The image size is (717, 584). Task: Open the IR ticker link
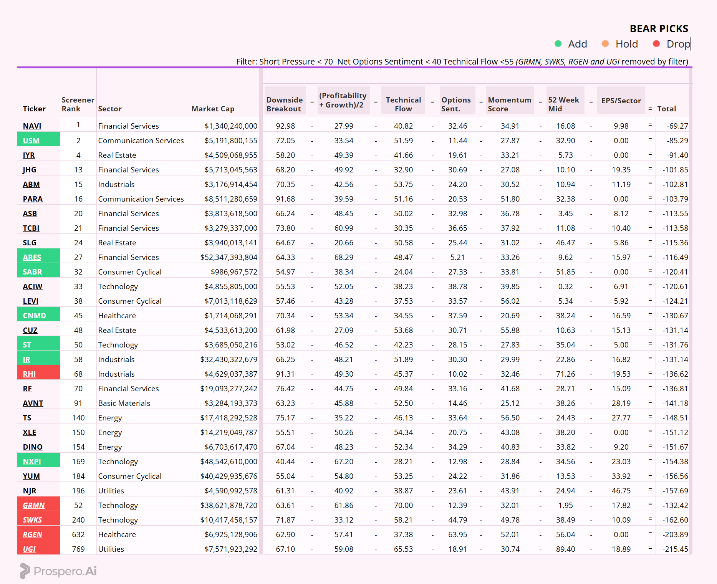tap(26, 359)
